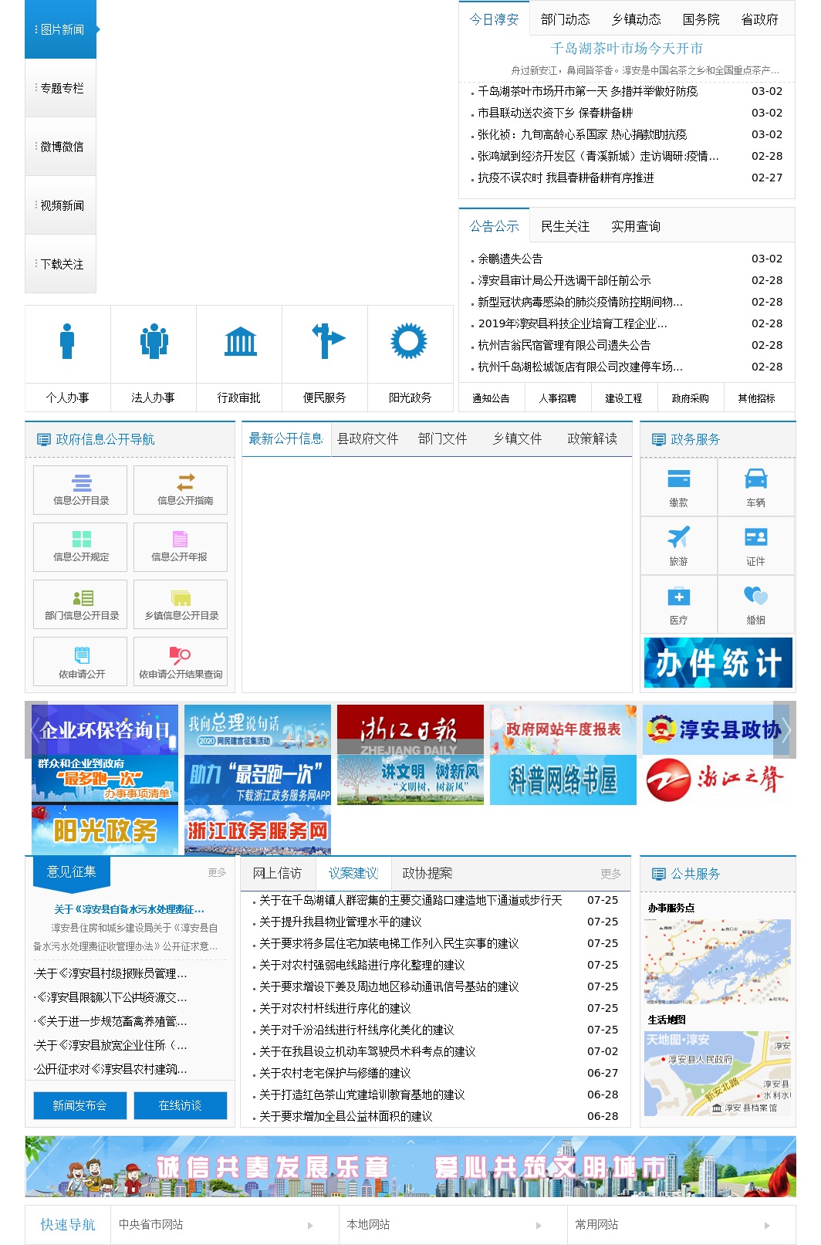Open the 诚信共奏发展乐章 wide banner
The width and height of the screenshot is (821, 1245).
[x=410, y=1166]
